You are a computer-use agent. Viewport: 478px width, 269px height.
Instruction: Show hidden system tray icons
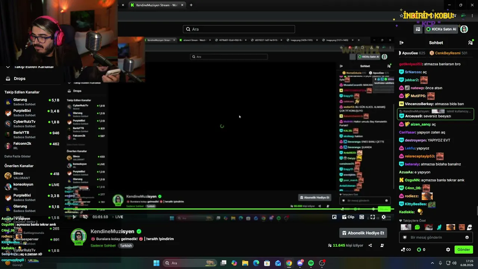432,263
